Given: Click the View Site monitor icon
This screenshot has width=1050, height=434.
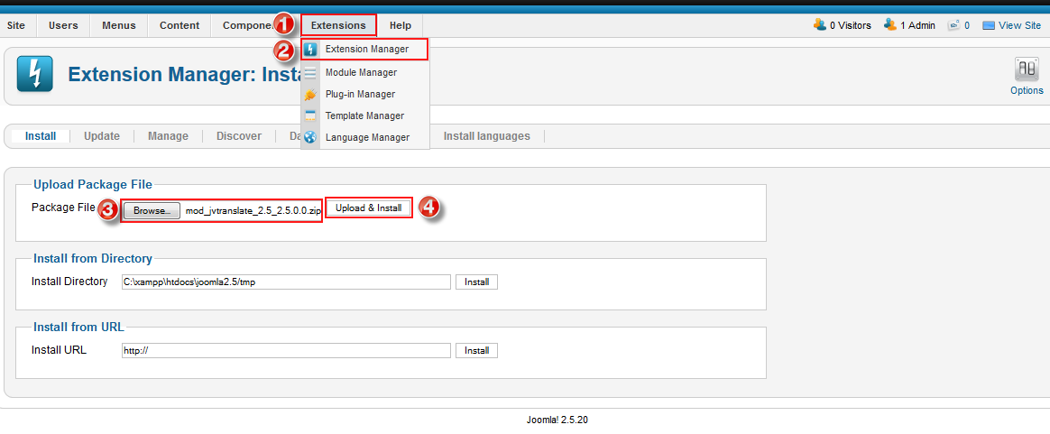Looking at the screenshot, I should pos(989,25).
